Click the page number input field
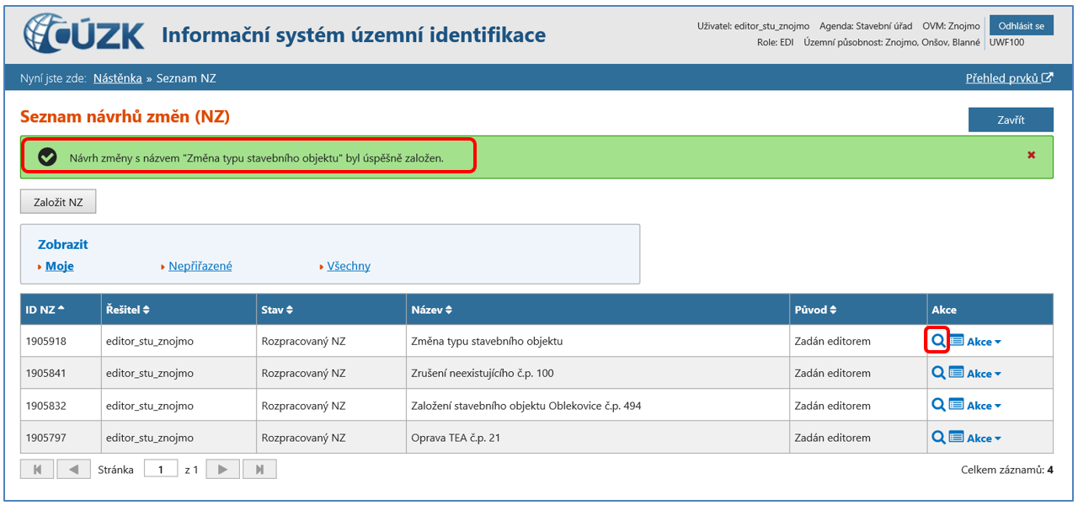This screenshot has height=505, width=1078. [160, 470]
